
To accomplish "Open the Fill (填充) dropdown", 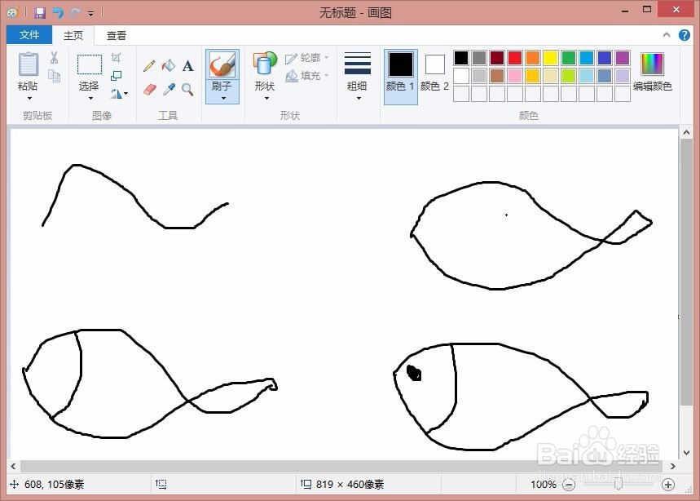I will tap(307, 76).
